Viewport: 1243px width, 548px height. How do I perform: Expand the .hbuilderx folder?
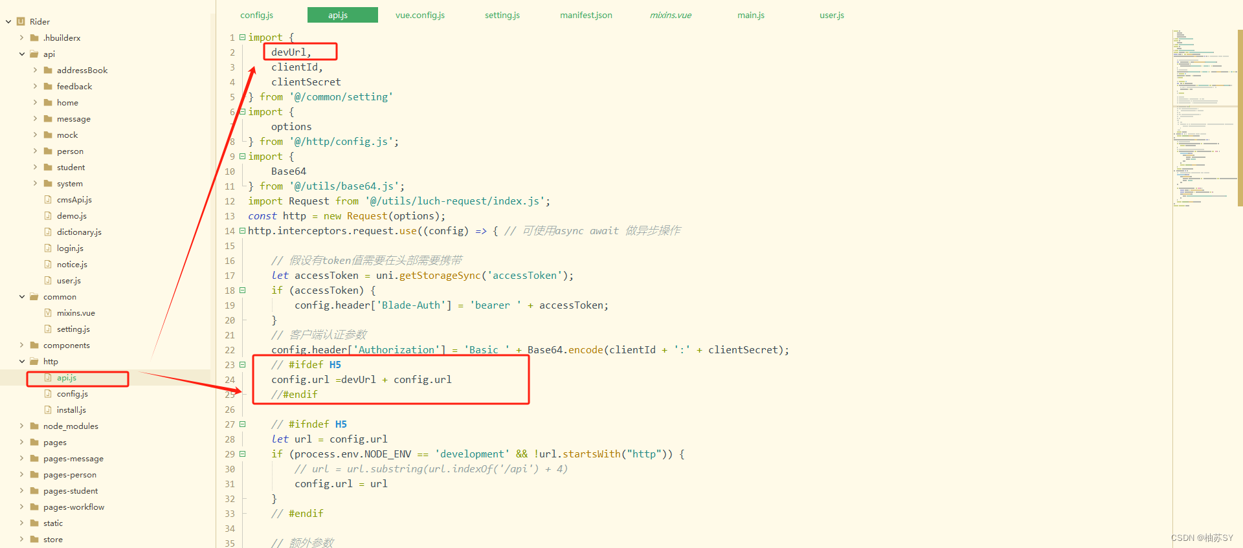(x=21, y=38)
